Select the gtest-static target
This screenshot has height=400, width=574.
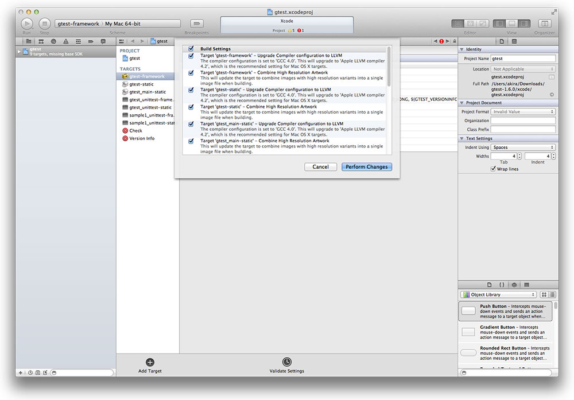[141, 84]
